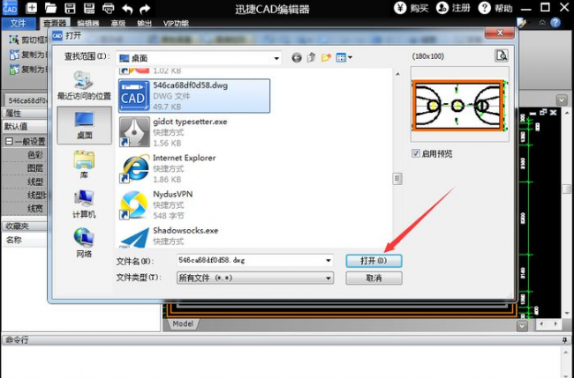Click the open folder icon in title bar

pos(51,8)
